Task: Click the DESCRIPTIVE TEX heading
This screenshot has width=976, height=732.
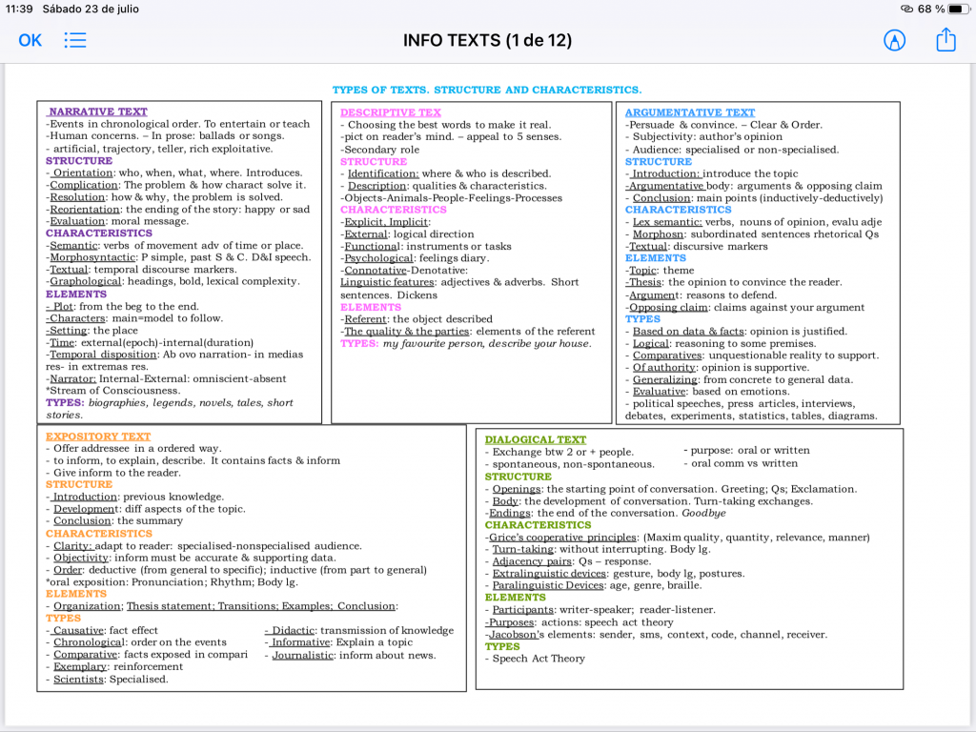Action: pyautogui.click(x=390, y=112)
